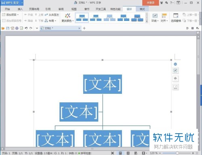Image resolution: width=202 pixels, height=155 pixels.
Task: Open the 对齐 align dropdown
Action: (x=164, y=18)
